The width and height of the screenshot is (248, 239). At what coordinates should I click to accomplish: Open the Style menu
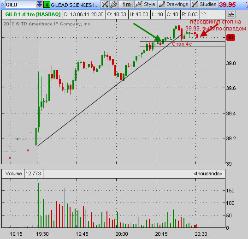(x=146, y=4)
